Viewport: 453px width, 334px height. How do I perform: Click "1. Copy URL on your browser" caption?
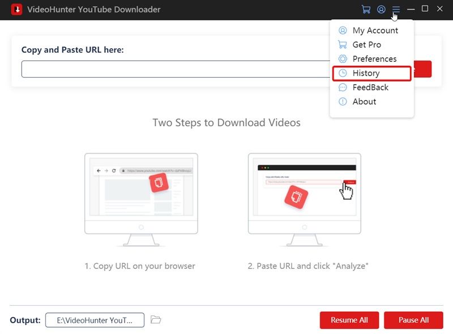point(140,266)
